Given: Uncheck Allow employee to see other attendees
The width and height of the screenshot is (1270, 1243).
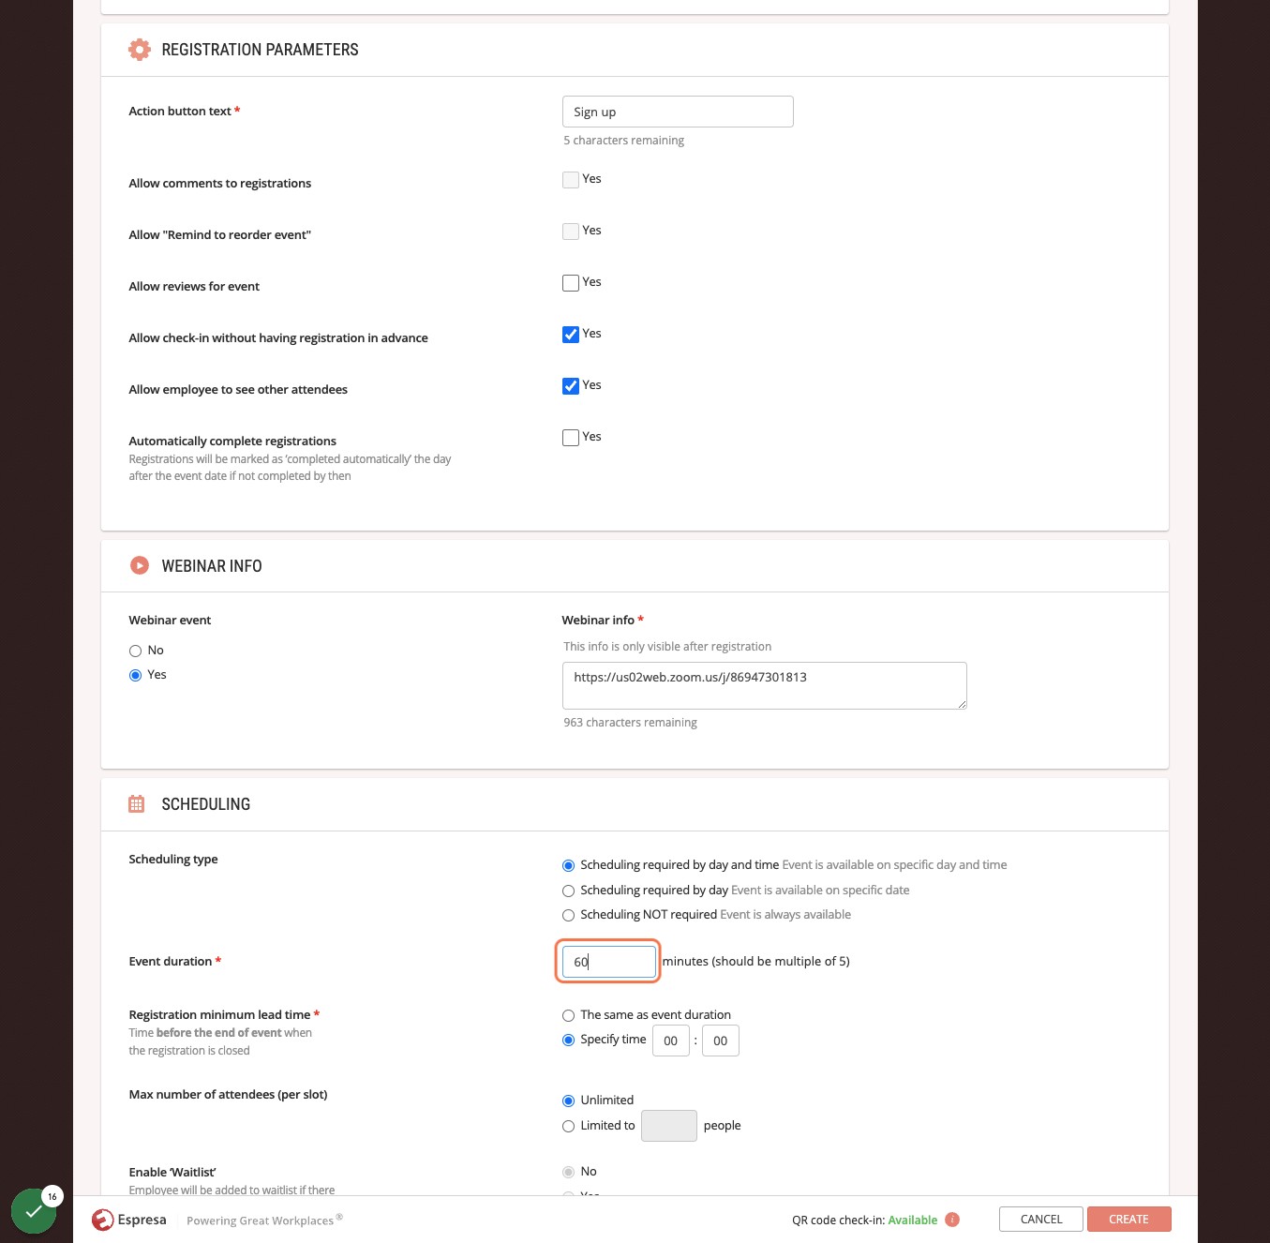Looking at the screenshot, I should pos(571,386).
